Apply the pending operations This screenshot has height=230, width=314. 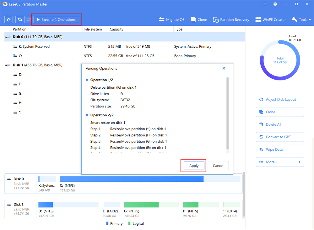tap(194, 166)
